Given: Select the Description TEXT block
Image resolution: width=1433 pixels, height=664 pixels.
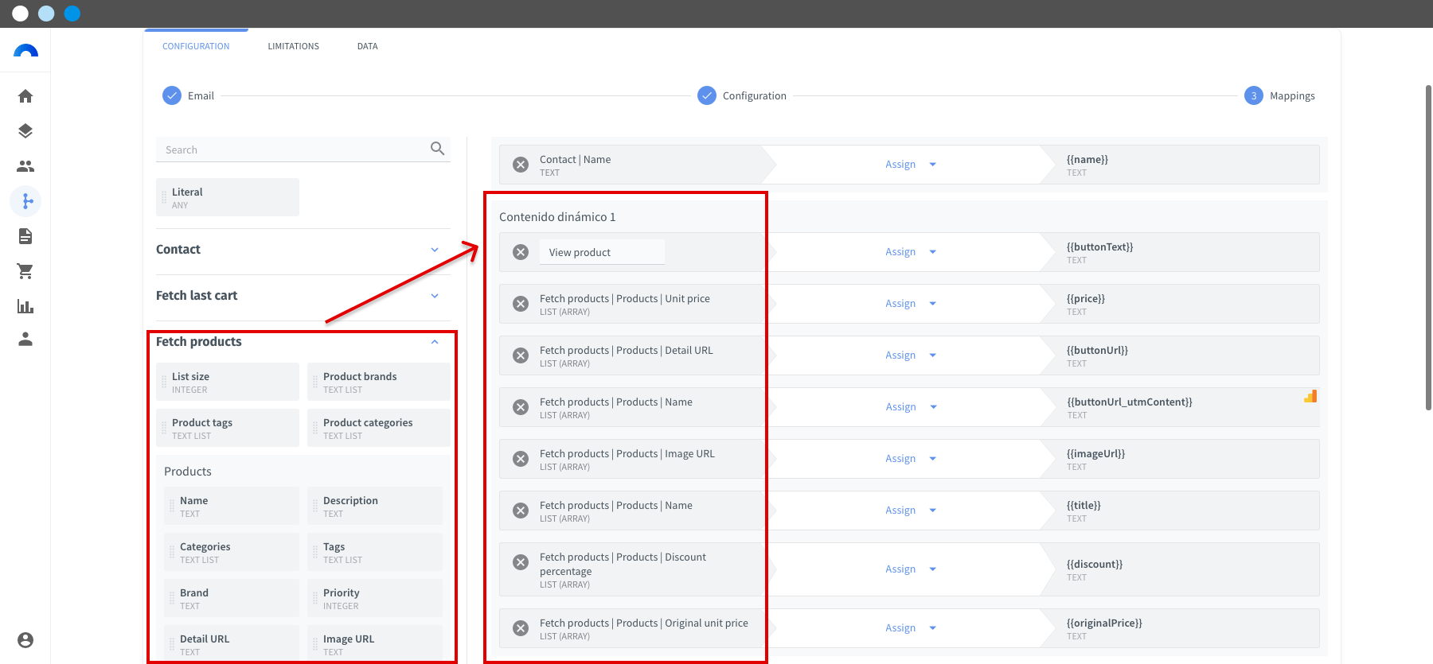Looking at the screenshot, I should (x=375, y=506).
